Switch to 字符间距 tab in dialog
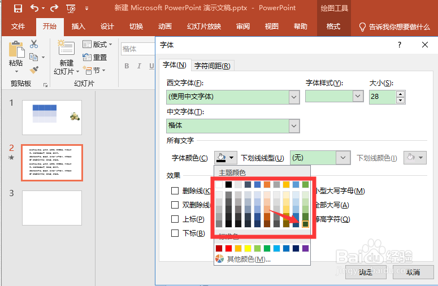The image size is (438, 286). [x=213, y=66]
